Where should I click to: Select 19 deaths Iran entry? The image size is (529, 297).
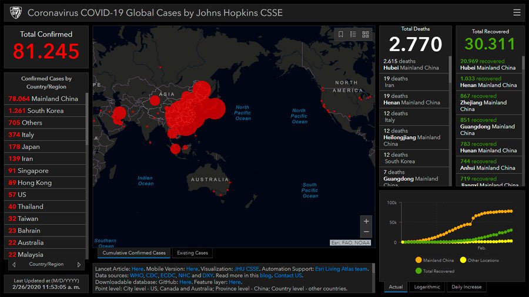(x=414, y=82)
